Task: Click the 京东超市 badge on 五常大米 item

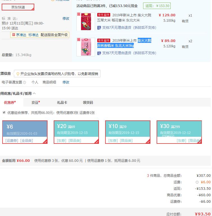Action: point(104,15)
